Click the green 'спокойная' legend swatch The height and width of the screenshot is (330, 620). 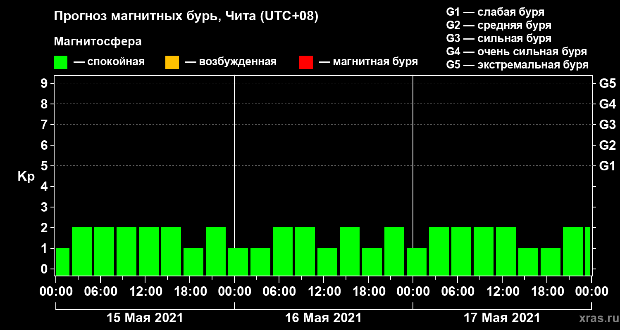pos(60,62)
